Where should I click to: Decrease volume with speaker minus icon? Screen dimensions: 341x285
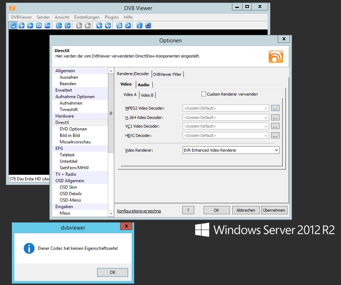(99, 26)
